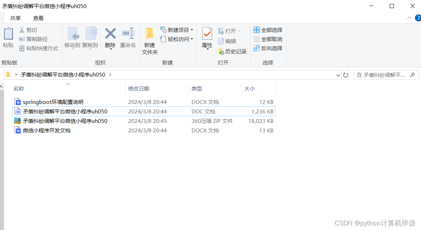421x230 pixels.
Task: Click the Properties (属性) checkmark icon
Action: click(x=207, y=34)
